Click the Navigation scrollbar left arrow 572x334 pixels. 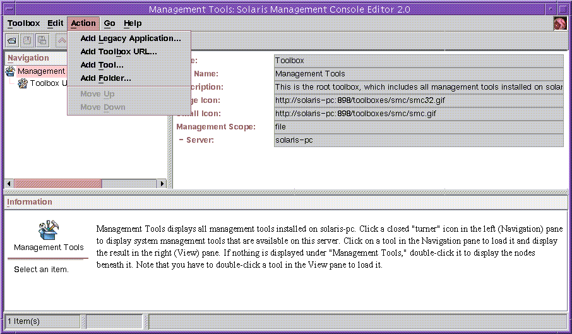pyautogui.click(x=9, y=183)
